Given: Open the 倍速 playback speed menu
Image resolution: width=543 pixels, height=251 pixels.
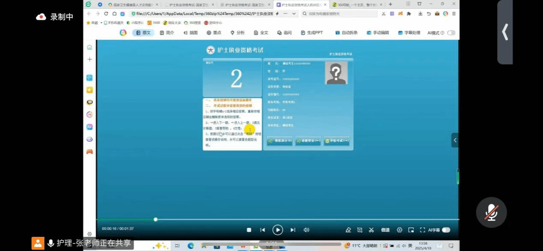Looking at the screenshot, I should click(x=385, y=230).
